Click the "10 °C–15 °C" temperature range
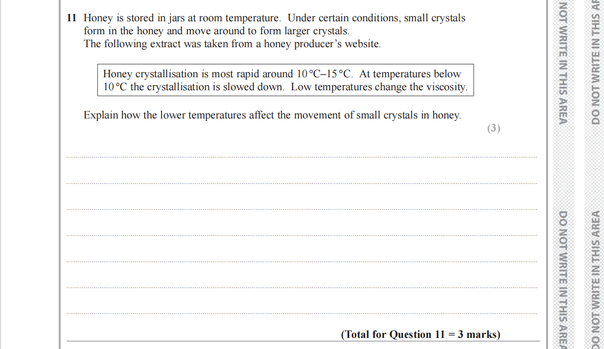 coord(324,74)
